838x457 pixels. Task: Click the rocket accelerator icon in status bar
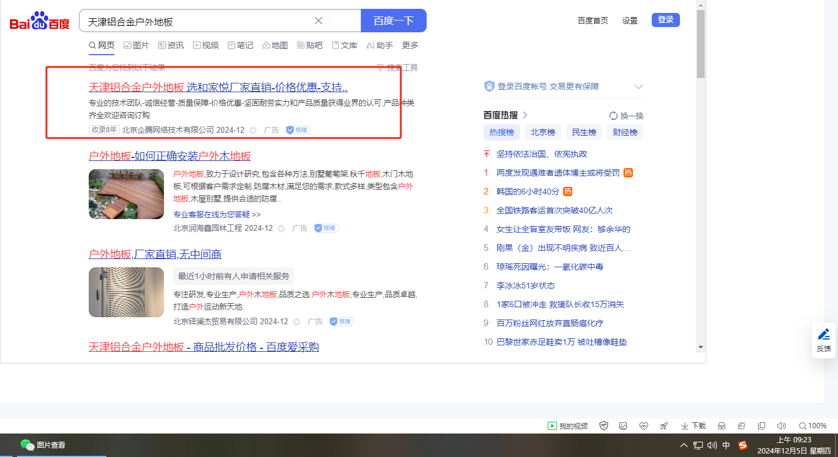click(663, 426)
